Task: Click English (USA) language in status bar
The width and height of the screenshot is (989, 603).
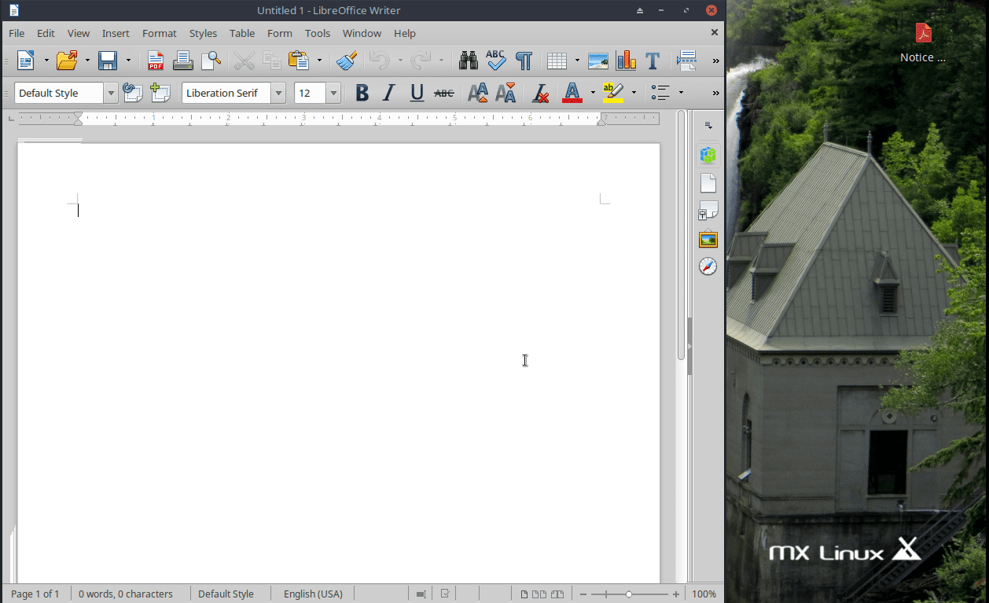Action: pyautogui.click(x=313, y=594)
